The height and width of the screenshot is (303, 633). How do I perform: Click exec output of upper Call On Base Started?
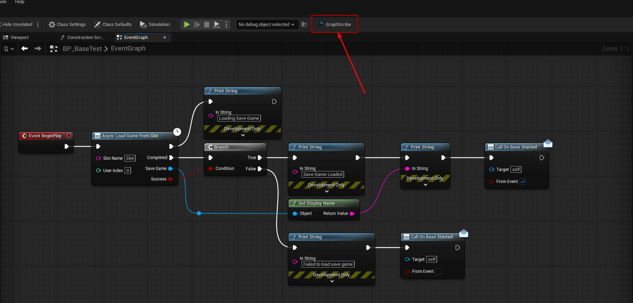pos(542,158)
